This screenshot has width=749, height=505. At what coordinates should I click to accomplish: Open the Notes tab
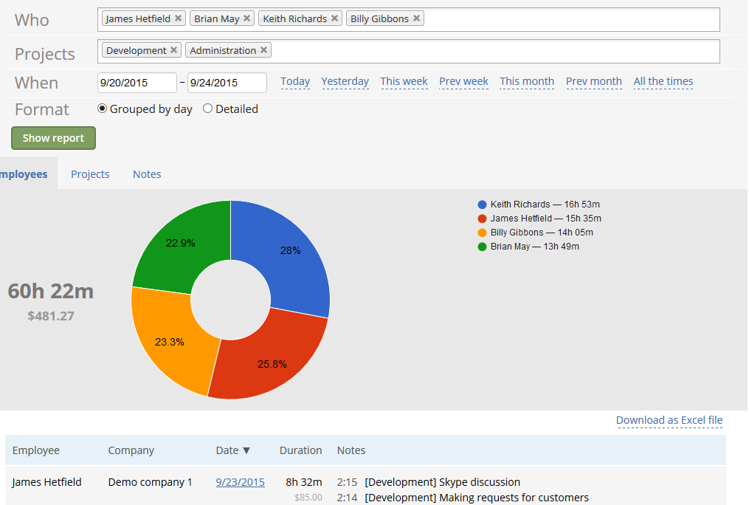(147, 174)
